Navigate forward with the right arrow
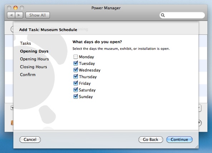Screen dimensions: 212x153 coord(19,15)
